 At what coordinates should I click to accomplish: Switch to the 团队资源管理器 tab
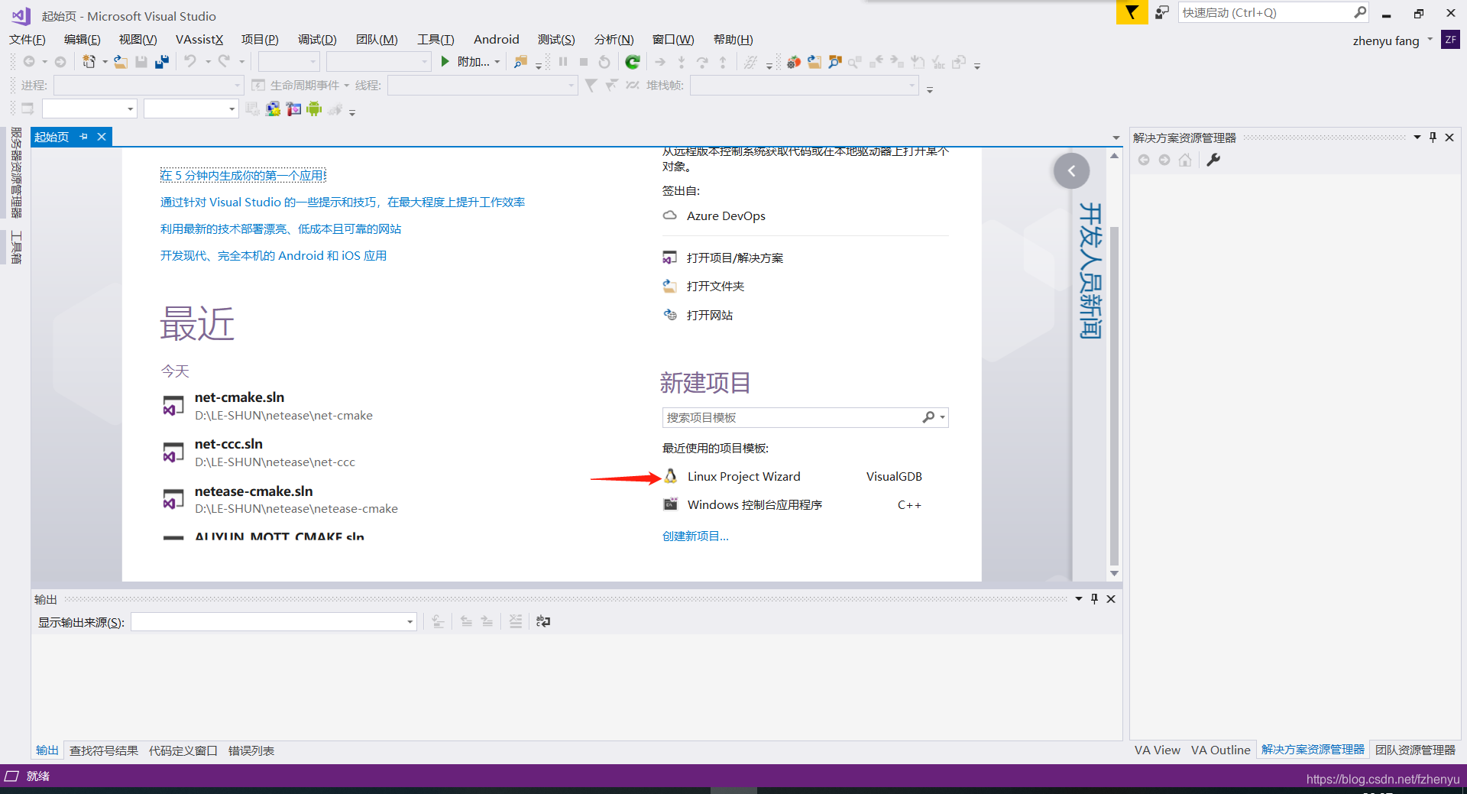pyautogui.click(x=1416, y=750)
